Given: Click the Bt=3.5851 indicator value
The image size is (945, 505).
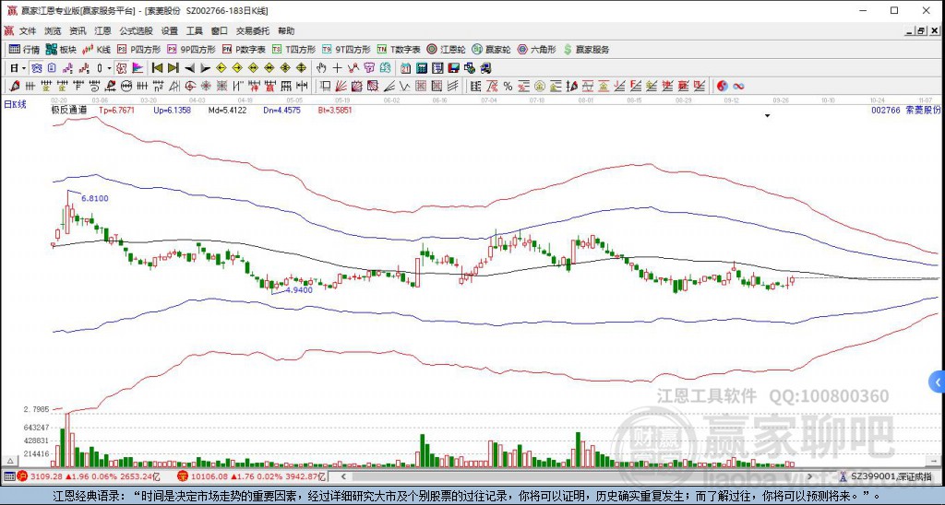Looking at the screenshot, I should [334, 111].
